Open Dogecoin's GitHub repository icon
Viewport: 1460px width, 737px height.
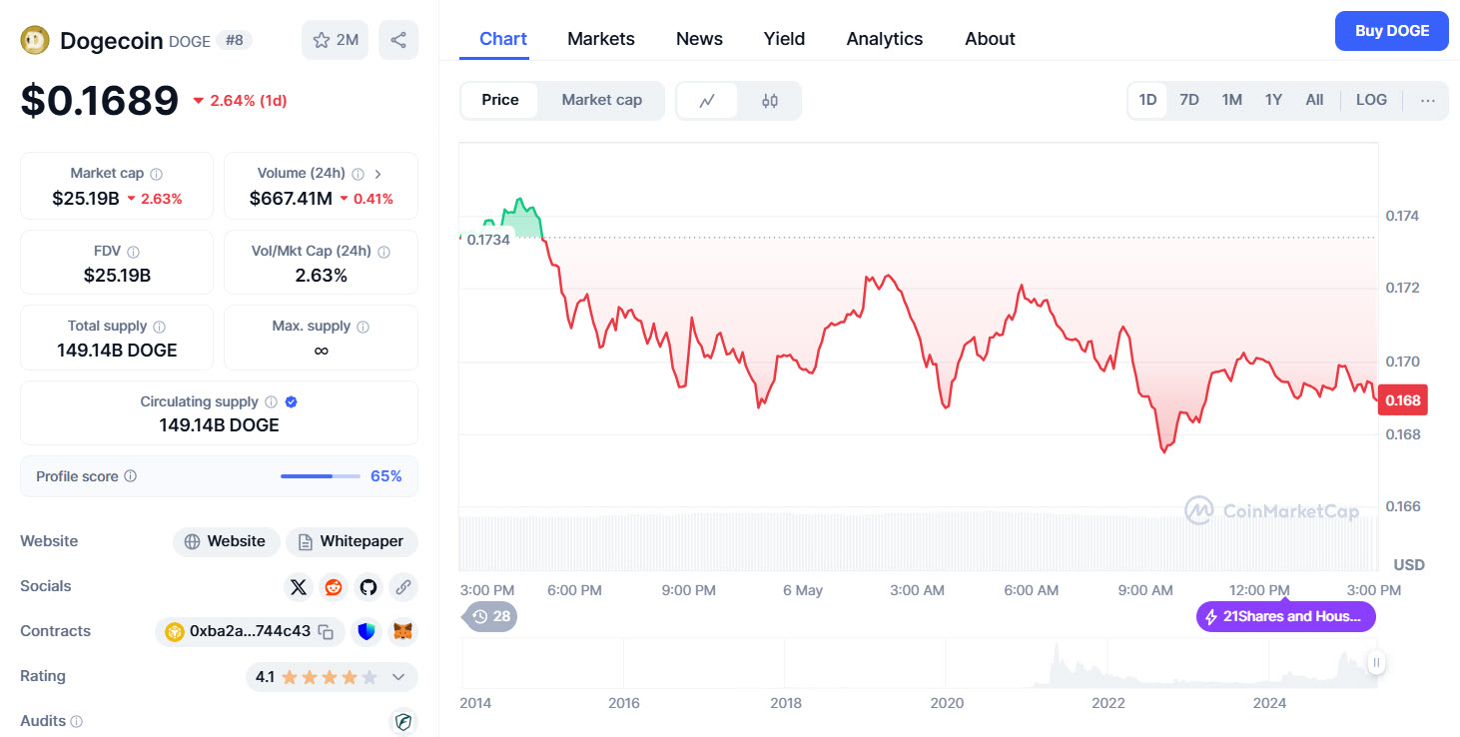368,587
